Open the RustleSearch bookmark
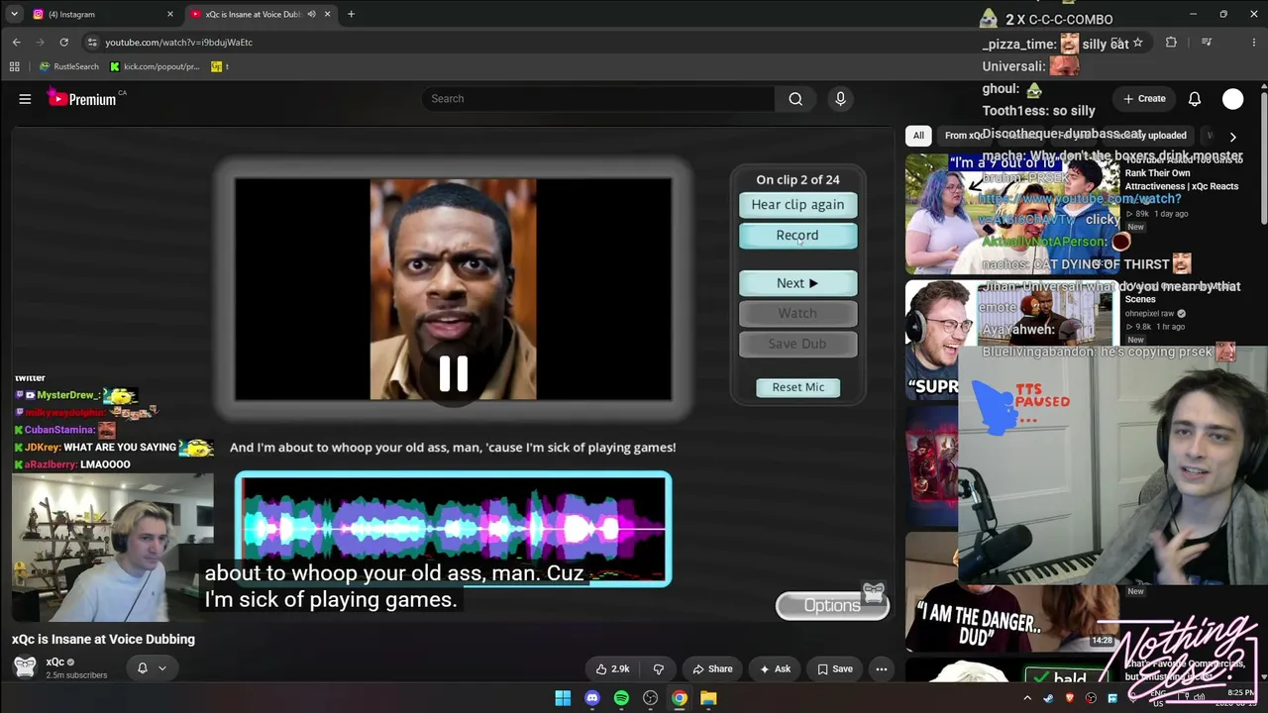Viewport: 1268px width, 713px height. point(69,66)
